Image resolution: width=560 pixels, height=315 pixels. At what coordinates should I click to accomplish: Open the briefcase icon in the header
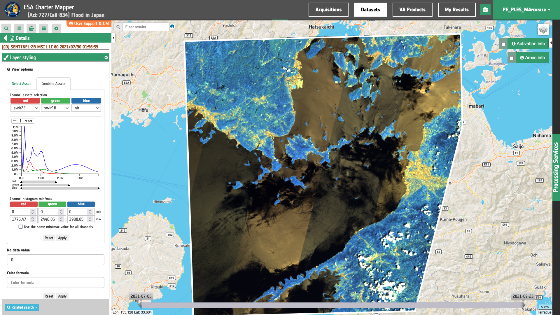485,10
